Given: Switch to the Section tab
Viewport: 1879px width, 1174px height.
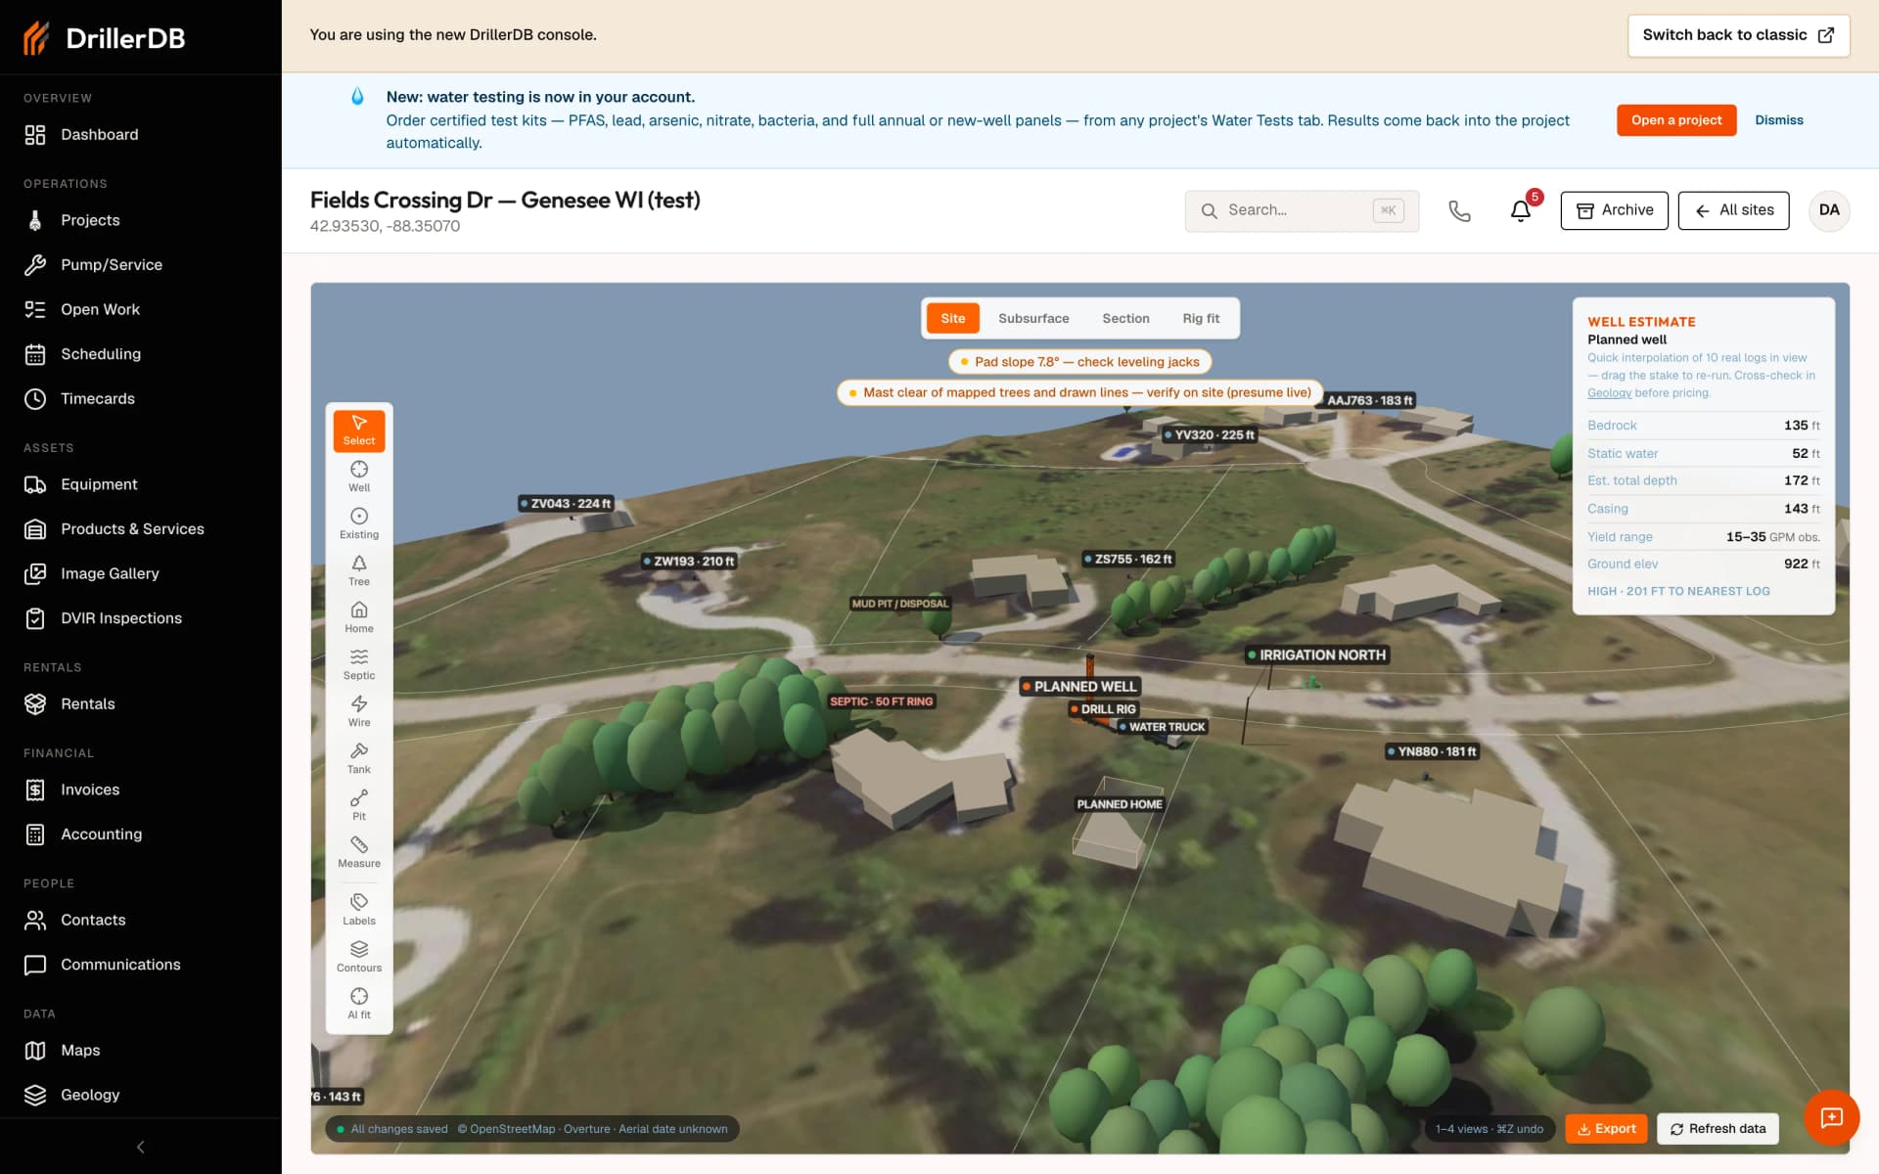Looking at the screenshot, I should pos(1125,318).
